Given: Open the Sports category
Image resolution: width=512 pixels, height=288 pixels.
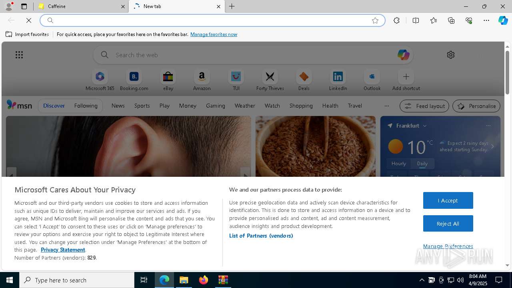Looking at the screenshot, I should tap(142, 106).
